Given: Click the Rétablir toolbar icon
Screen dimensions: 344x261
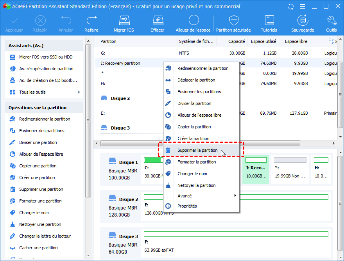Looking at the screenshot, I should 40,21.
